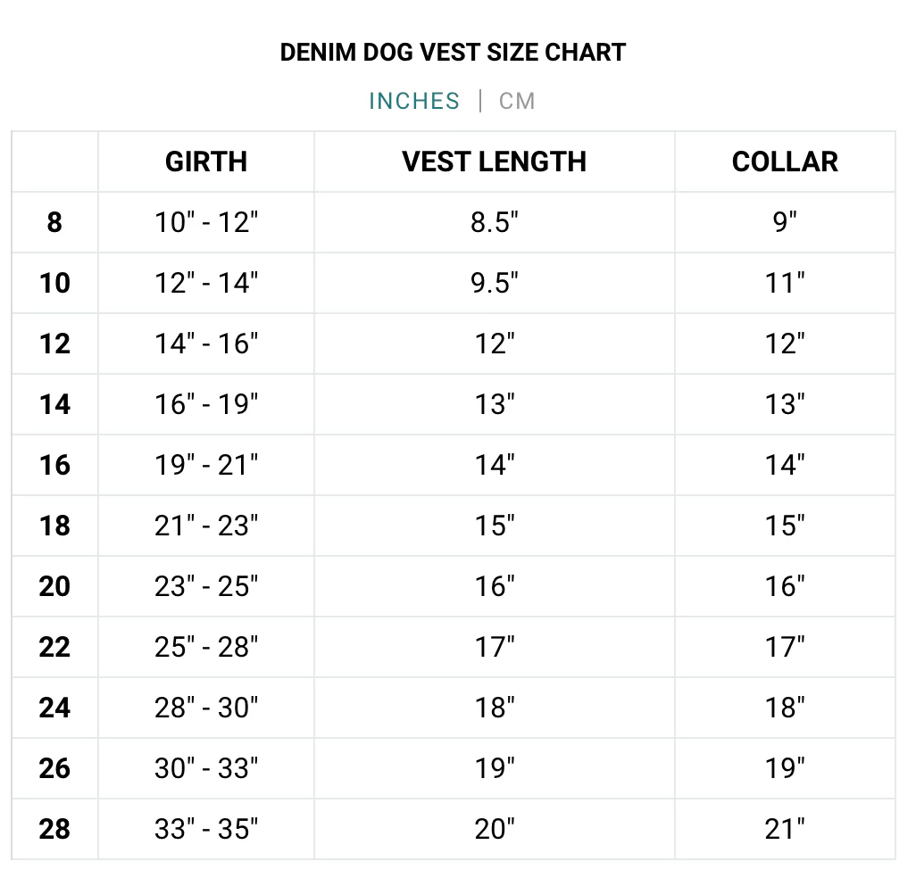Click the 10" - 12" girth cell

tap(206, 222)
